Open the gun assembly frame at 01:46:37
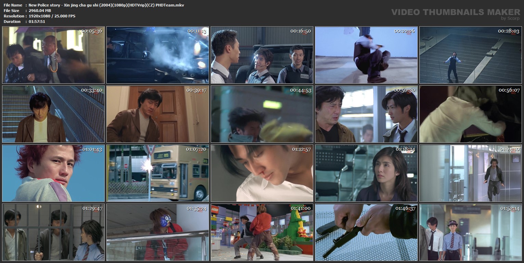This screenshot has width=524, height=263. click(x=366, y=232)
